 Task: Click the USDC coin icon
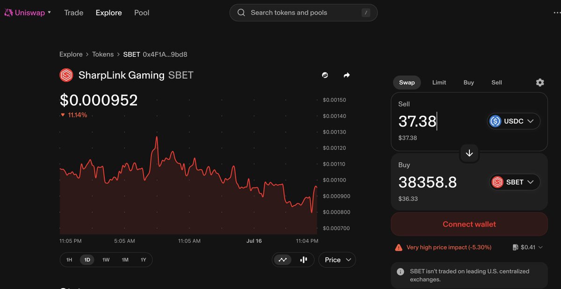pos(495,121)
